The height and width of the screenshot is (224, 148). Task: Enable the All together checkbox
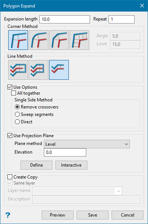pyautogui.click(x=13, y=93)
